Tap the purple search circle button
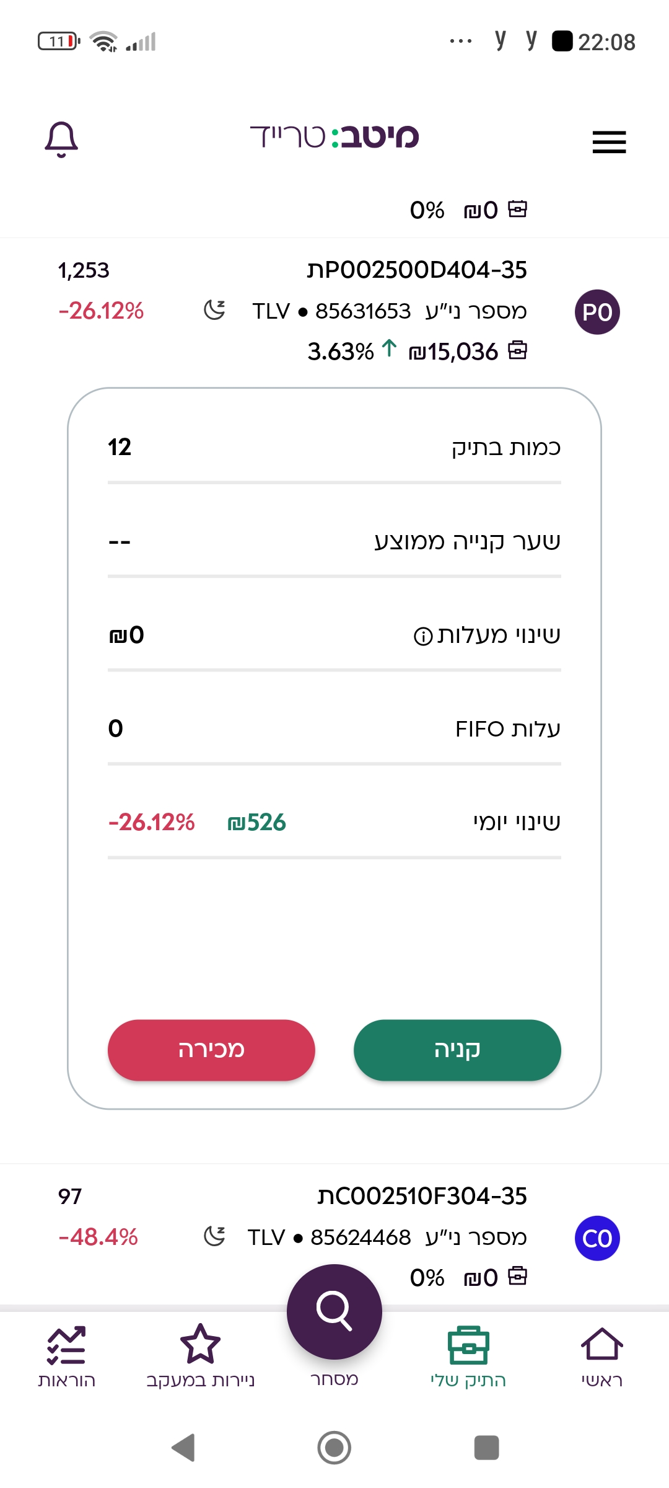 pyautogui.click(x=334, y=1311)
